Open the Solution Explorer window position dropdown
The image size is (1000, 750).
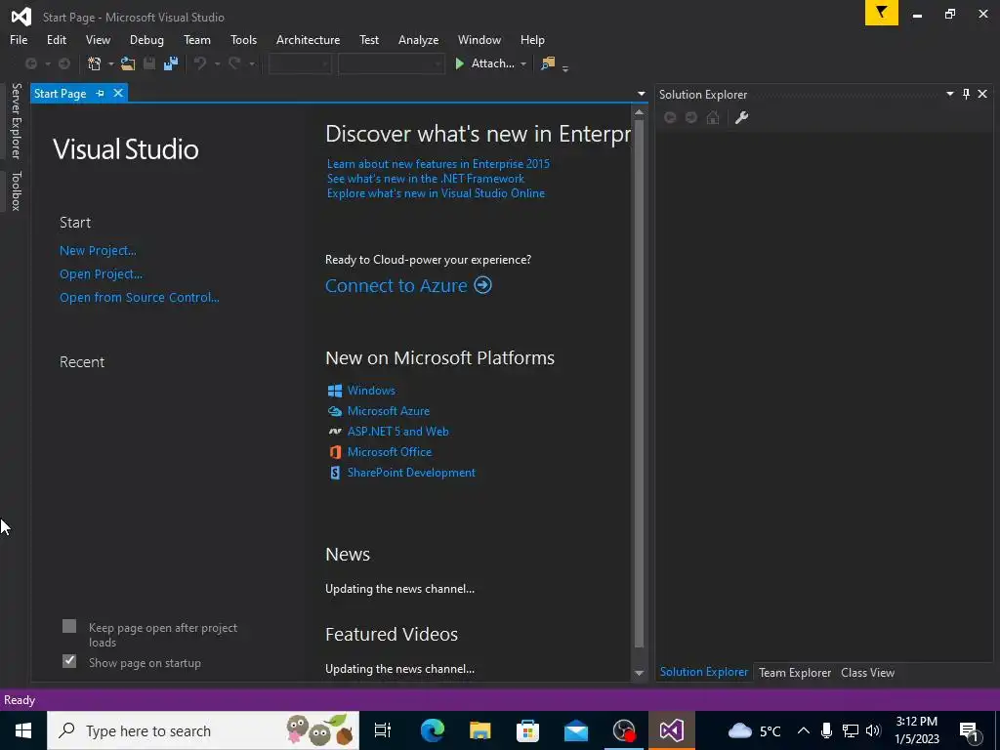pos(949,94)
